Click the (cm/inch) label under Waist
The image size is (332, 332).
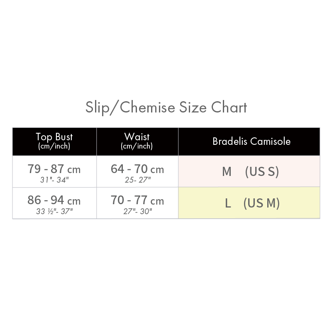click(x=137, y=146)
